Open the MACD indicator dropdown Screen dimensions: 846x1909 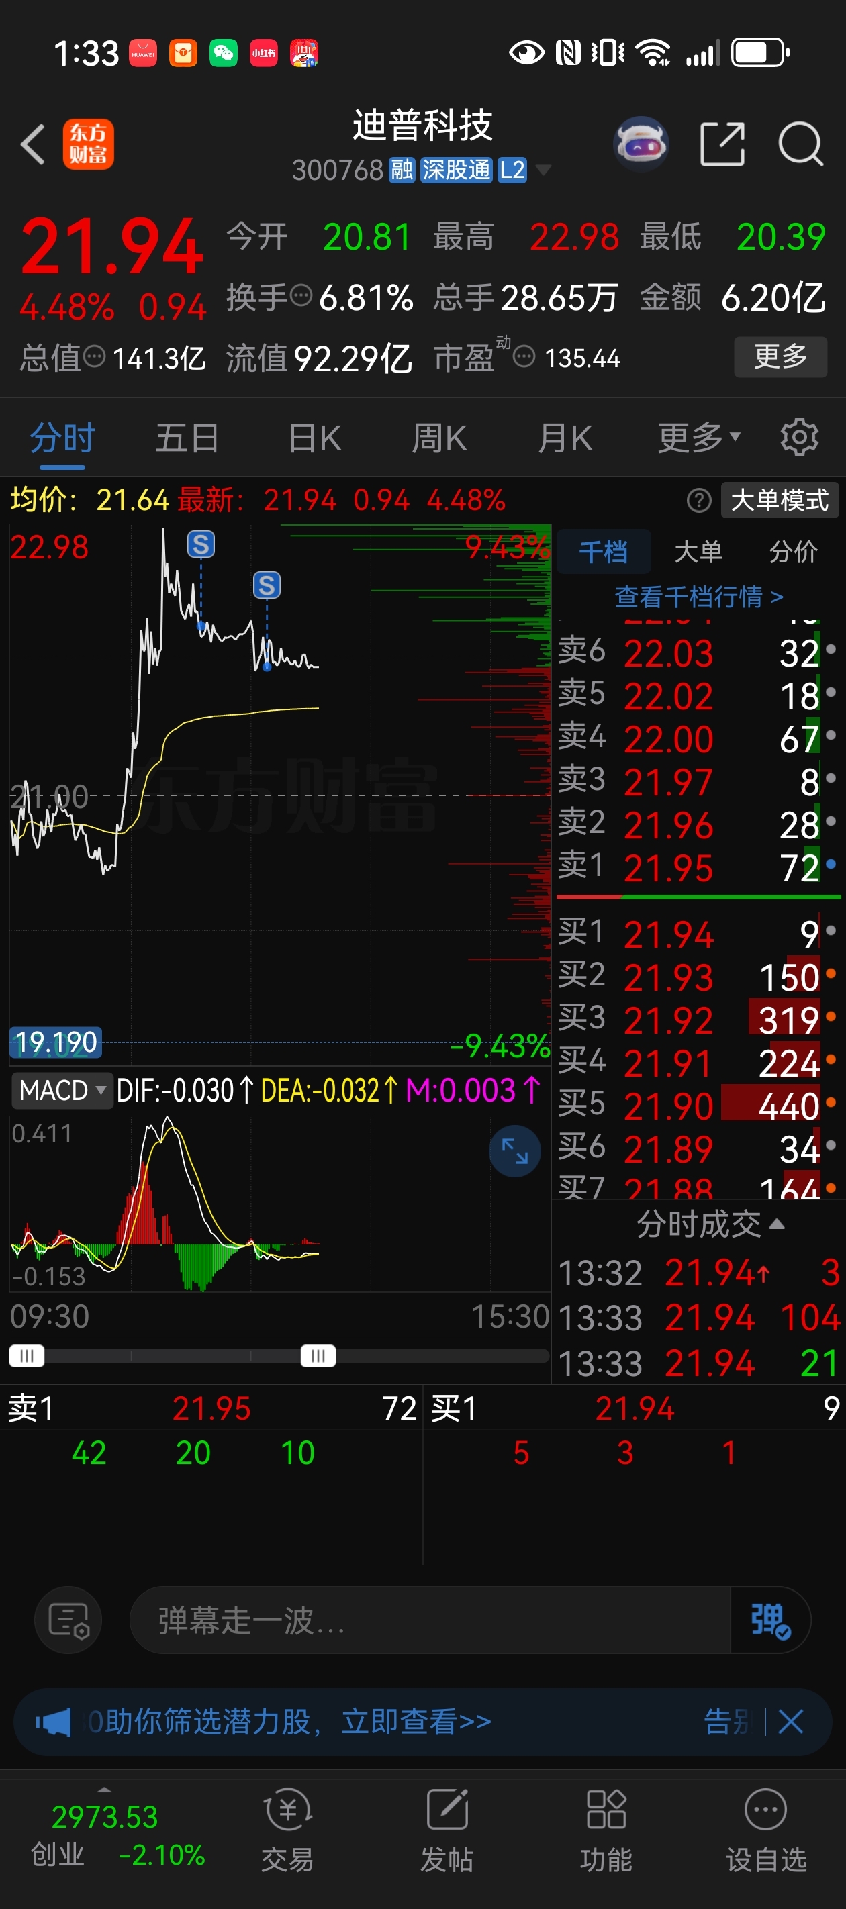coord(62,1090)
